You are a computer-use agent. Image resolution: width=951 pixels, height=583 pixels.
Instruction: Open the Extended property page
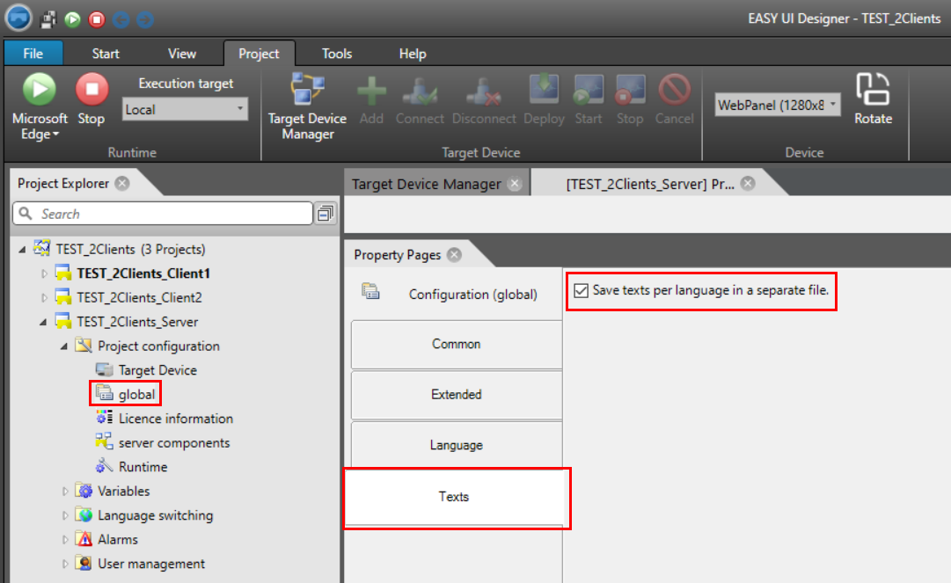click(x=456, y=395)
